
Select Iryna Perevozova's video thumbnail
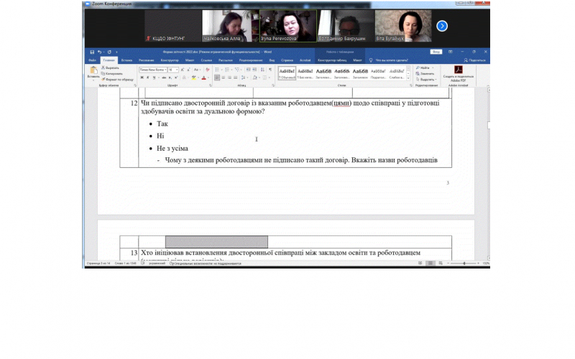[288, 26]
